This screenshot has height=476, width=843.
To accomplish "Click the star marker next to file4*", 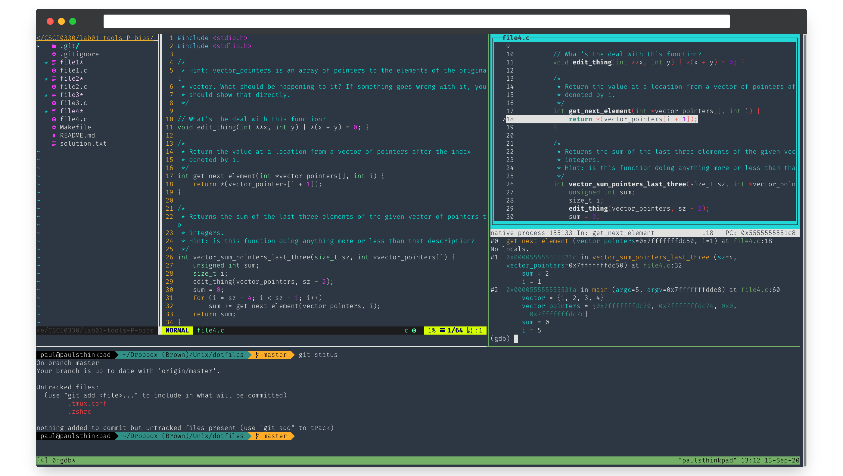I will [x=46, y=112].
